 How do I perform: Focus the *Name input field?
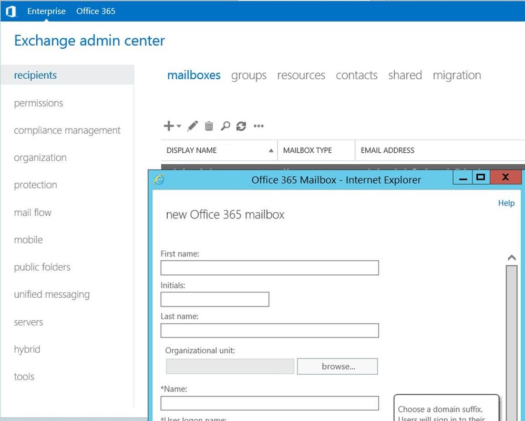pos(270,403)
